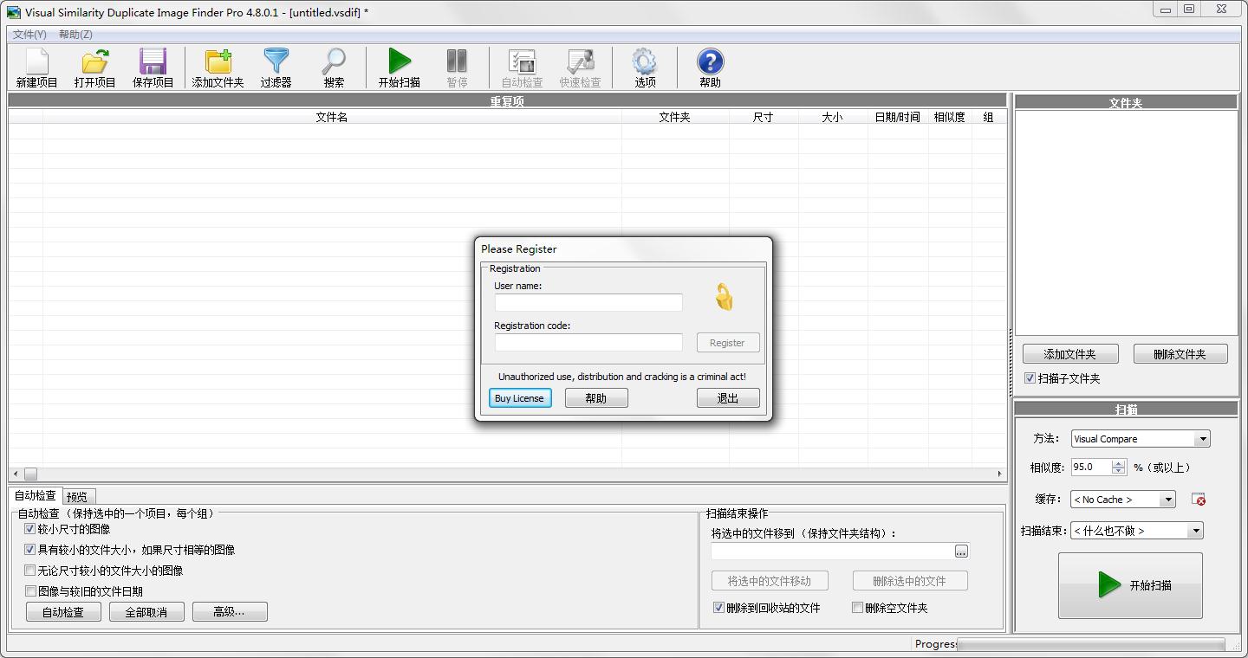Click the horizontal scrollbar thumb
The image size is (1248, 658).
pos(30,474)
